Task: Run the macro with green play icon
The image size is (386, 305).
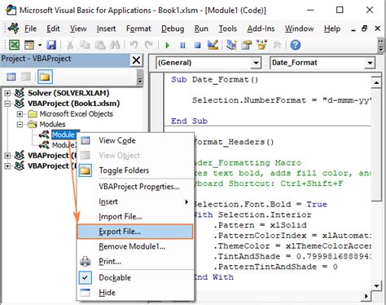Action: pos(168,45)
